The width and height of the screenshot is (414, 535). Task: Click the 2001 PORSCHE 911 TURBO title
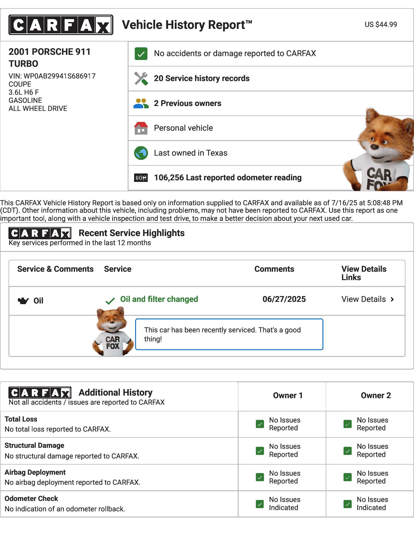(50, 58)
